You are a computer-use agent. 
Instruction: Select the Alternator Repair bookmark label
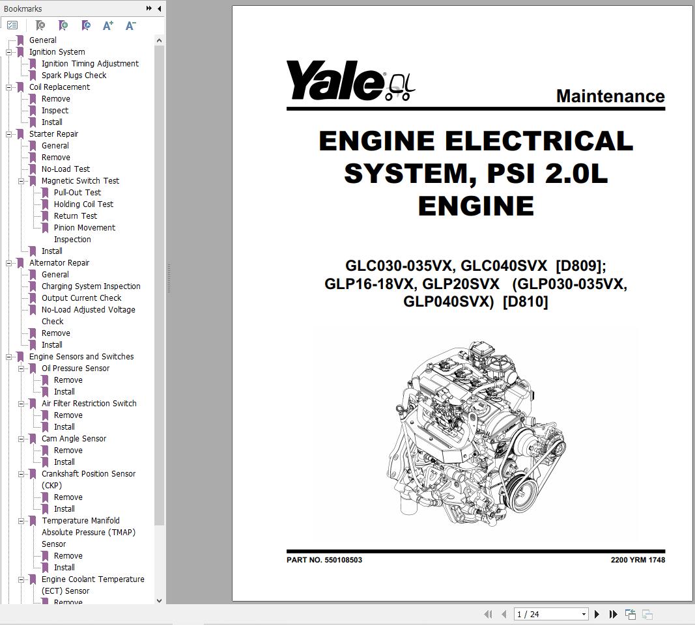[x=59, y=263]
